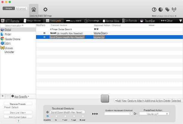
Task: Open Basic Settings gear icon
Action: [45, 10]
